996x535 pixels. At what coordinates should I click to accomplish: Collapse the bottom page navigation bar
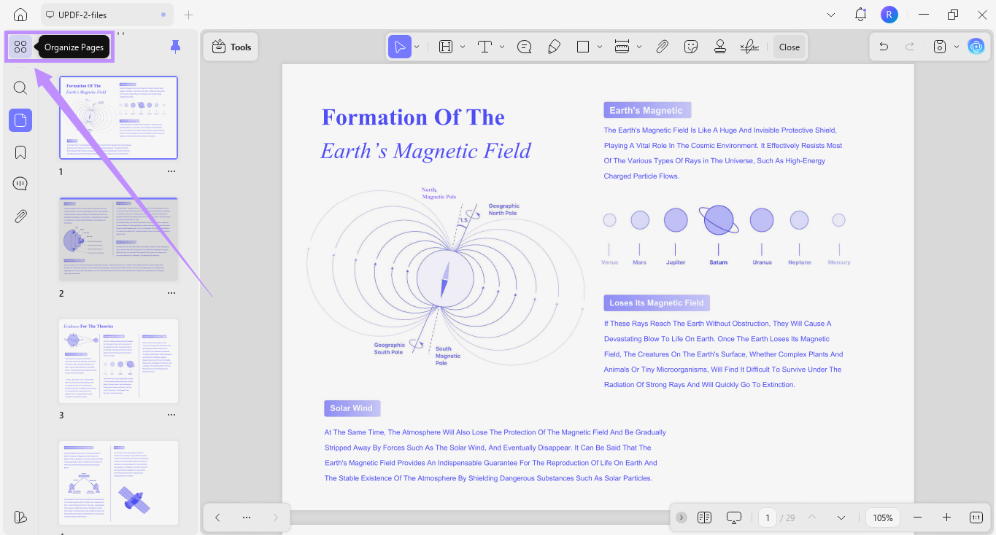click(682, 518)
